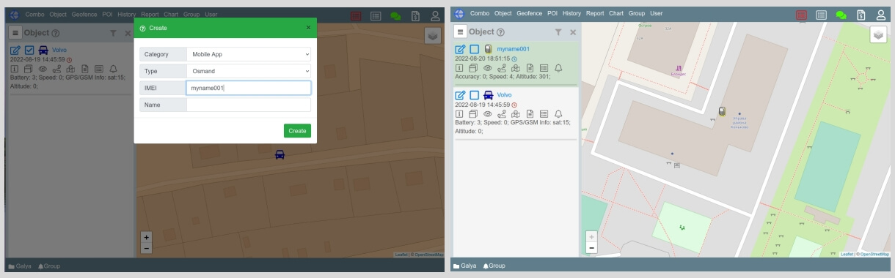Open info icon in Volvo row, right screenshot
Image resolution: width=895 pixels, height=278 pixels.
point(459,113)
